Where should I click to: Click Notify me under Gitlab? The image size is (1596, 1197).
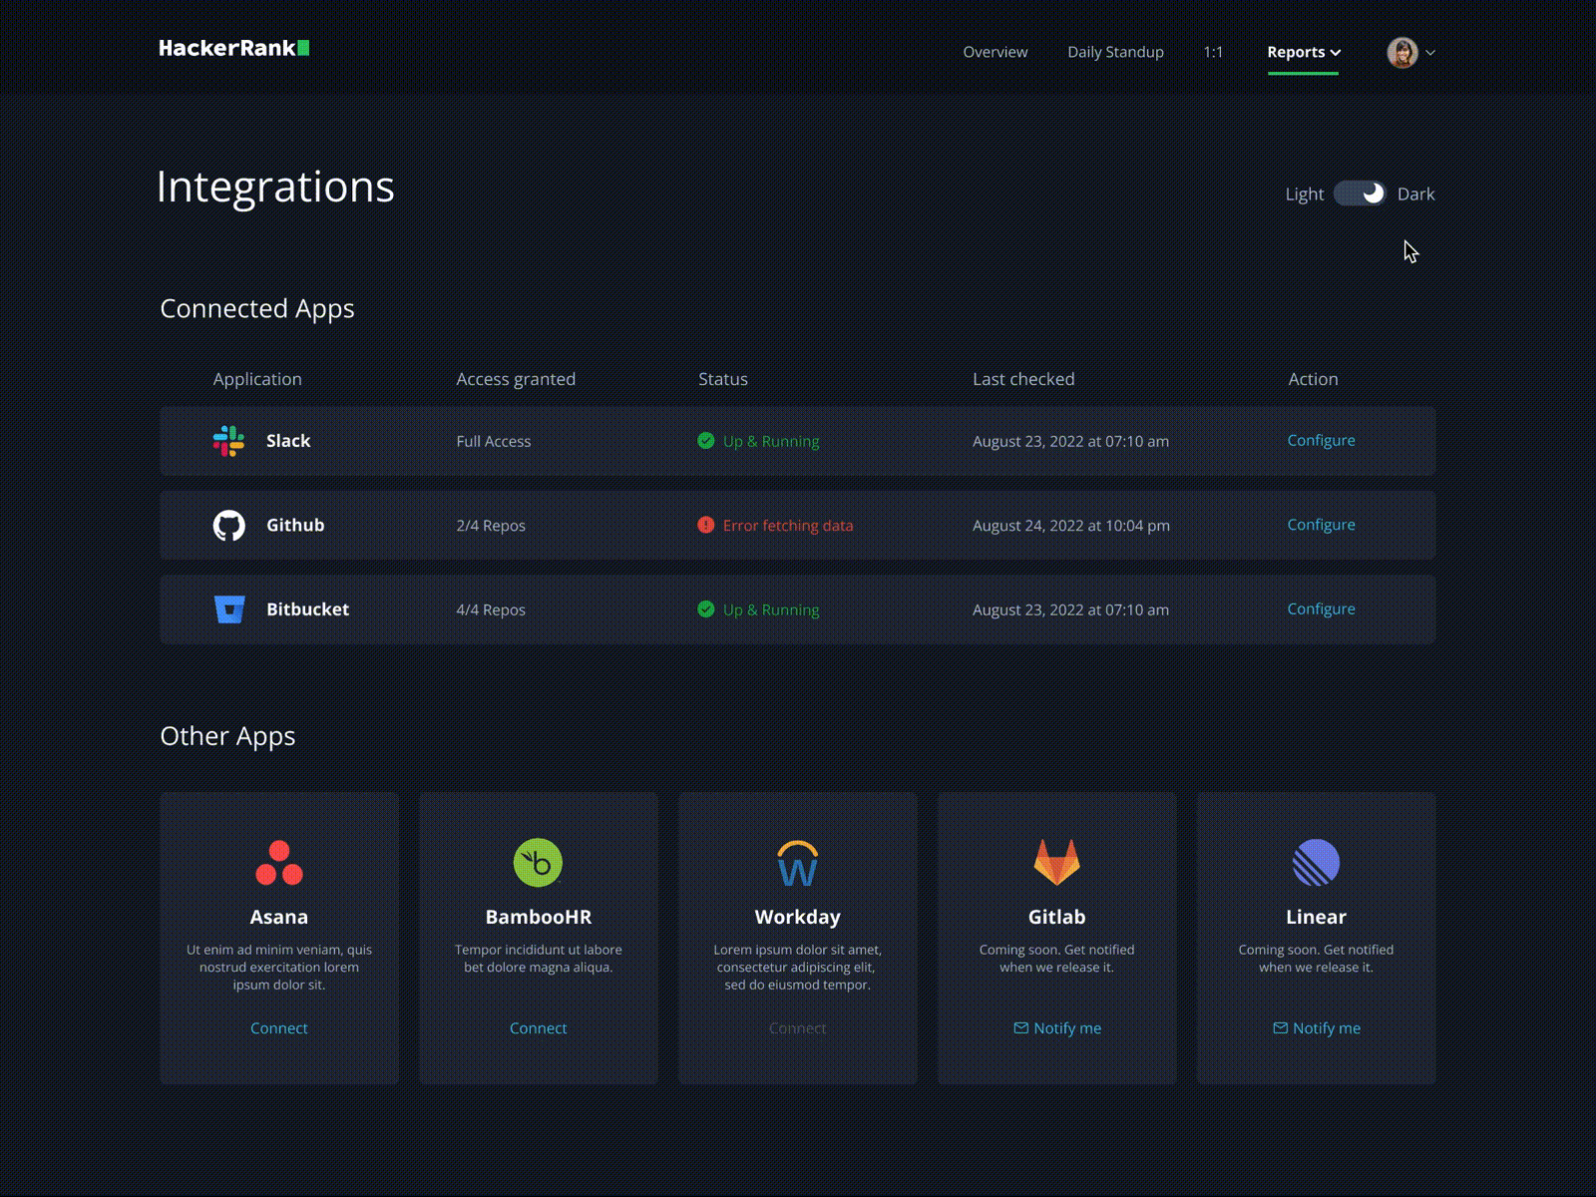pos(1056,1028)
